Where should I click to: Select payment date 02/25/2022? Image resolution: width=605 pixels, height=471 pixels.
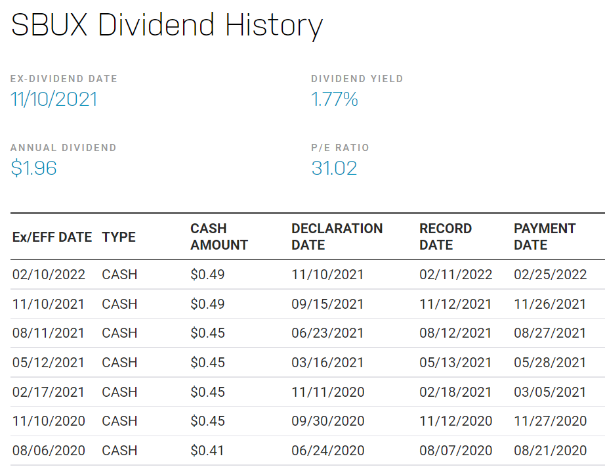pyautogui.click(x=551, y=275)
